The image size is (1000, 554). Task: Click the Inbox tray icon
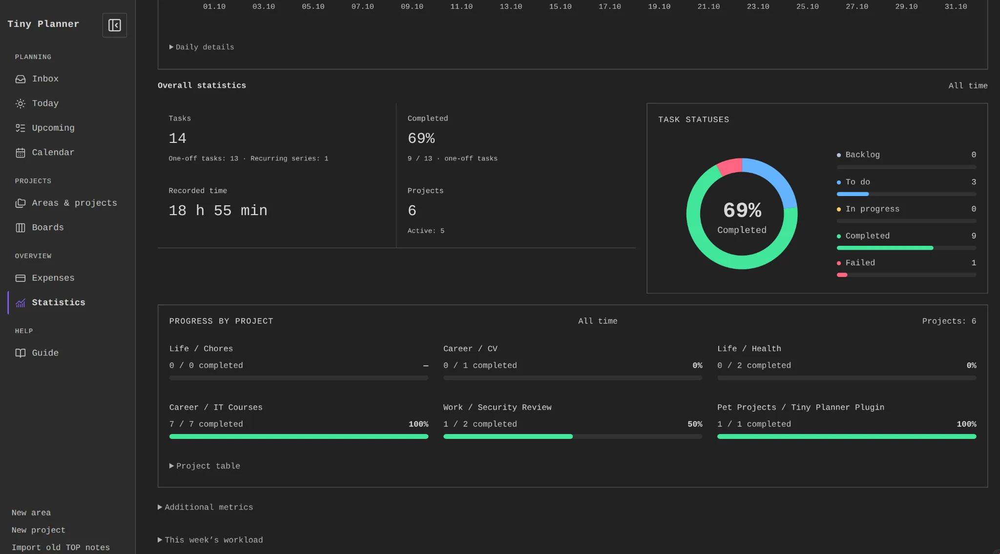click(x=20, y=79)
